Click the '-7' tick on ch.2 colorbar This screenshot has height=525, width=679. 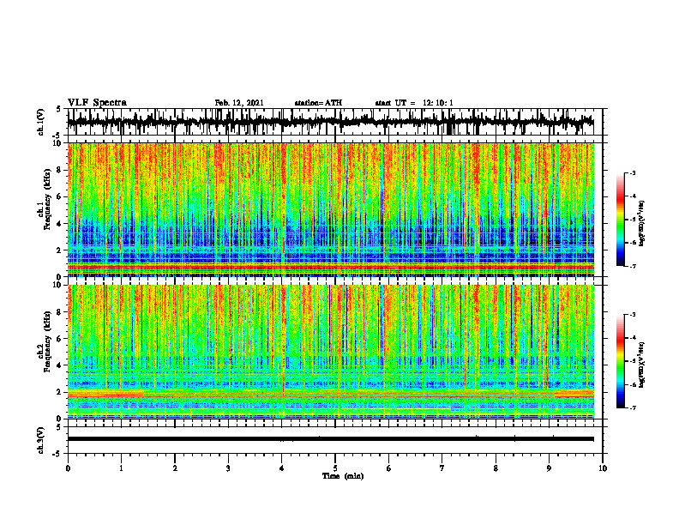(x=633, y=408)
